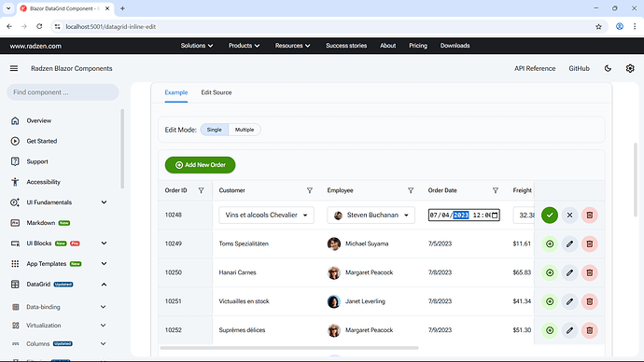Viewport: 644px width, 362px height.
Task: Toggle dark mode moon icon
Action: (x=608, y=68)
